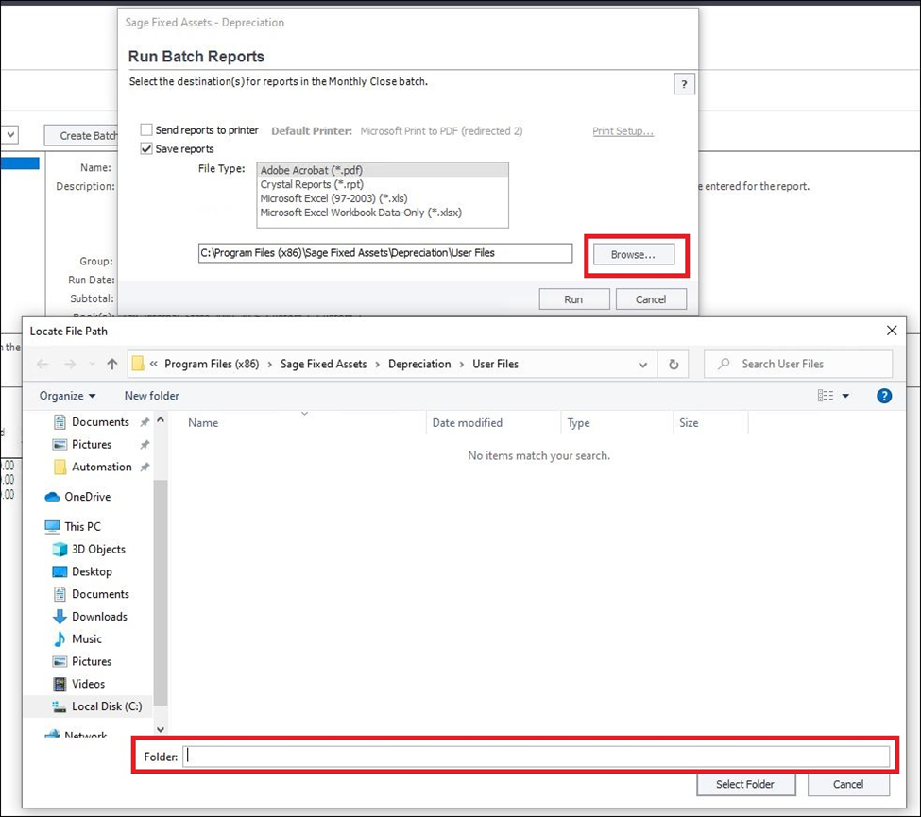Open the Organize dropdown menu
This screenshot has height=817, width=921.
pos(68,396)
